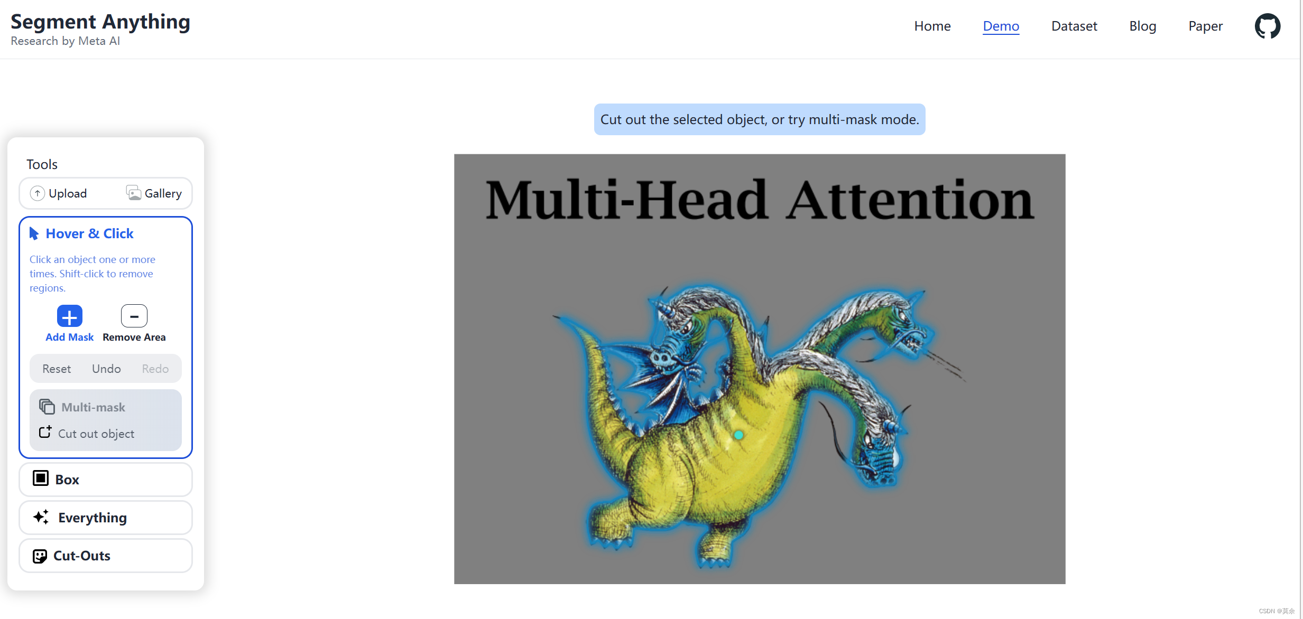1303x619 pixels.
Task: Click the blue Add Mask plus icon
Action: 70,316
